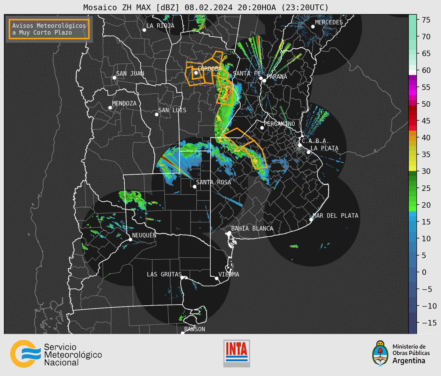
Task: Click the Pergamino city marker dot
Action: tap(262, 128)
